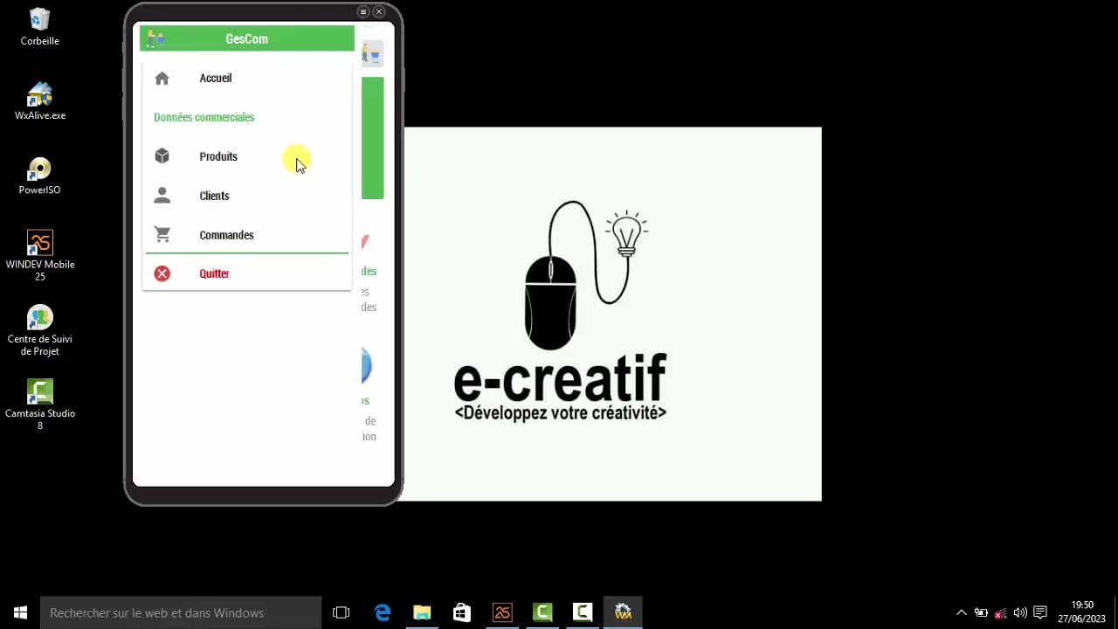Select Centre de Suivi de Projet shortcut
The width and height of the screenshot is (1118, 629).
click(40, 331)
